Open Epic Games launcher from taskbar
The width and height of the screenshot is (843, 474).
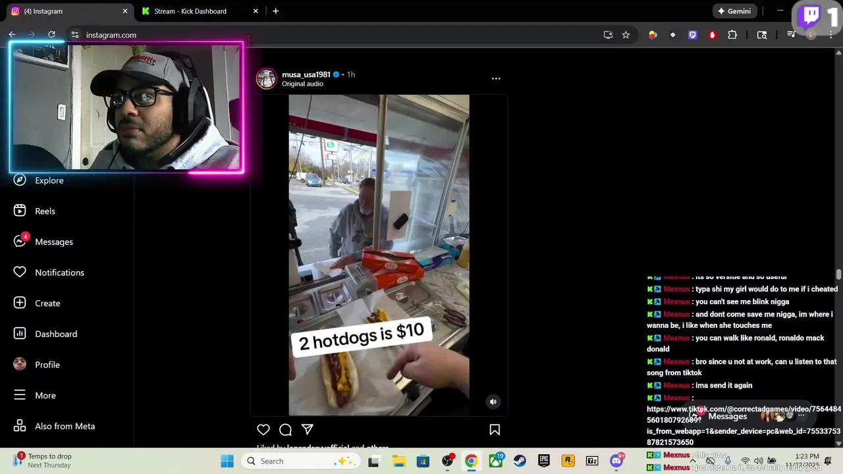click(x=544, y=461)
